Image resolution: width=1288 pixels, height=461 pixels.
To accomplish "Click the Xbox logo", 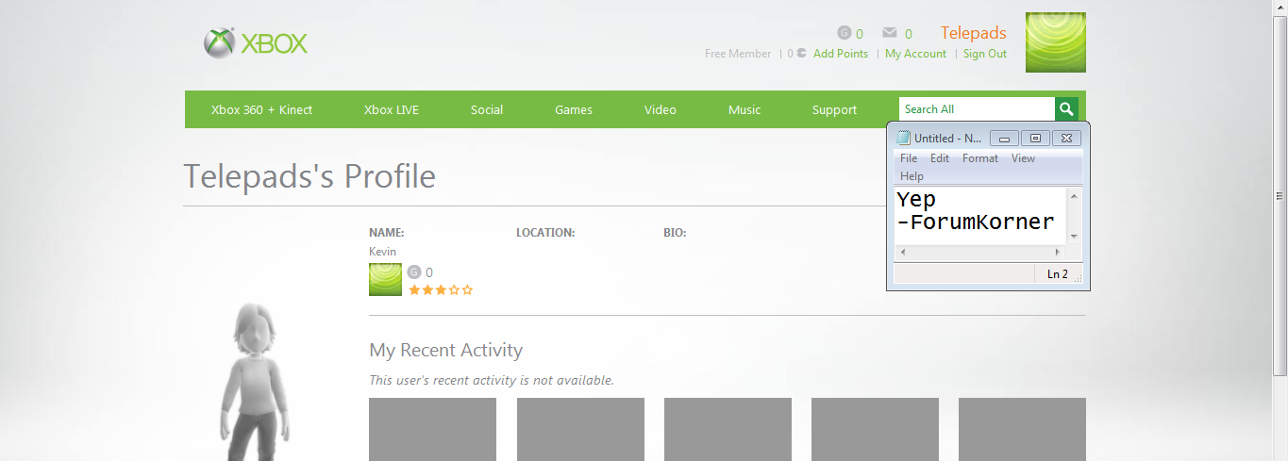I will click(x=256, y=43).
